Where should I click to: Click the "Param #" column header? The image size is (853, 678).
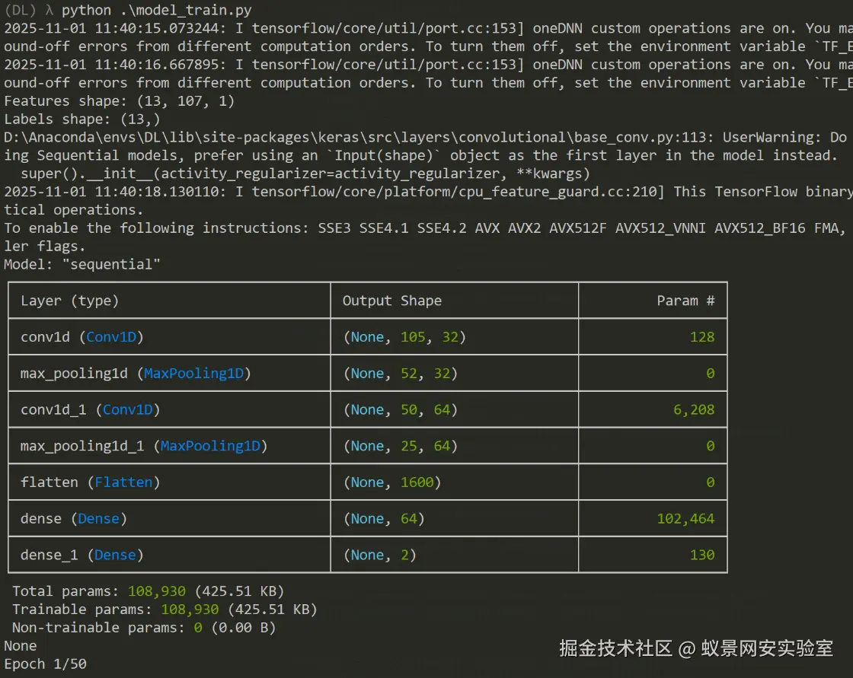click(x=685, y=301)
